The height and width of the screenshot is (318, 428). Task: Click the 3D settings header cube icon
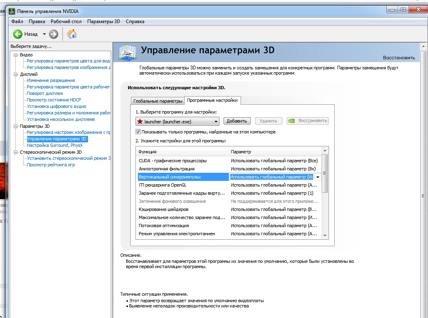(x=127, y=52)
